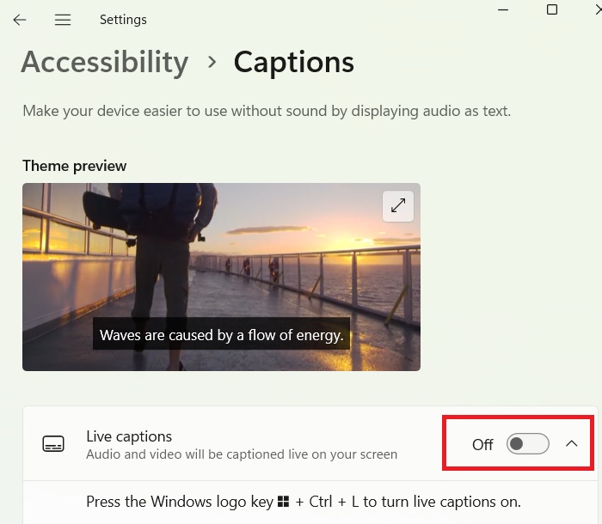
Task: Click the Off label beside the toggle
Action: [x=482, y=444]
